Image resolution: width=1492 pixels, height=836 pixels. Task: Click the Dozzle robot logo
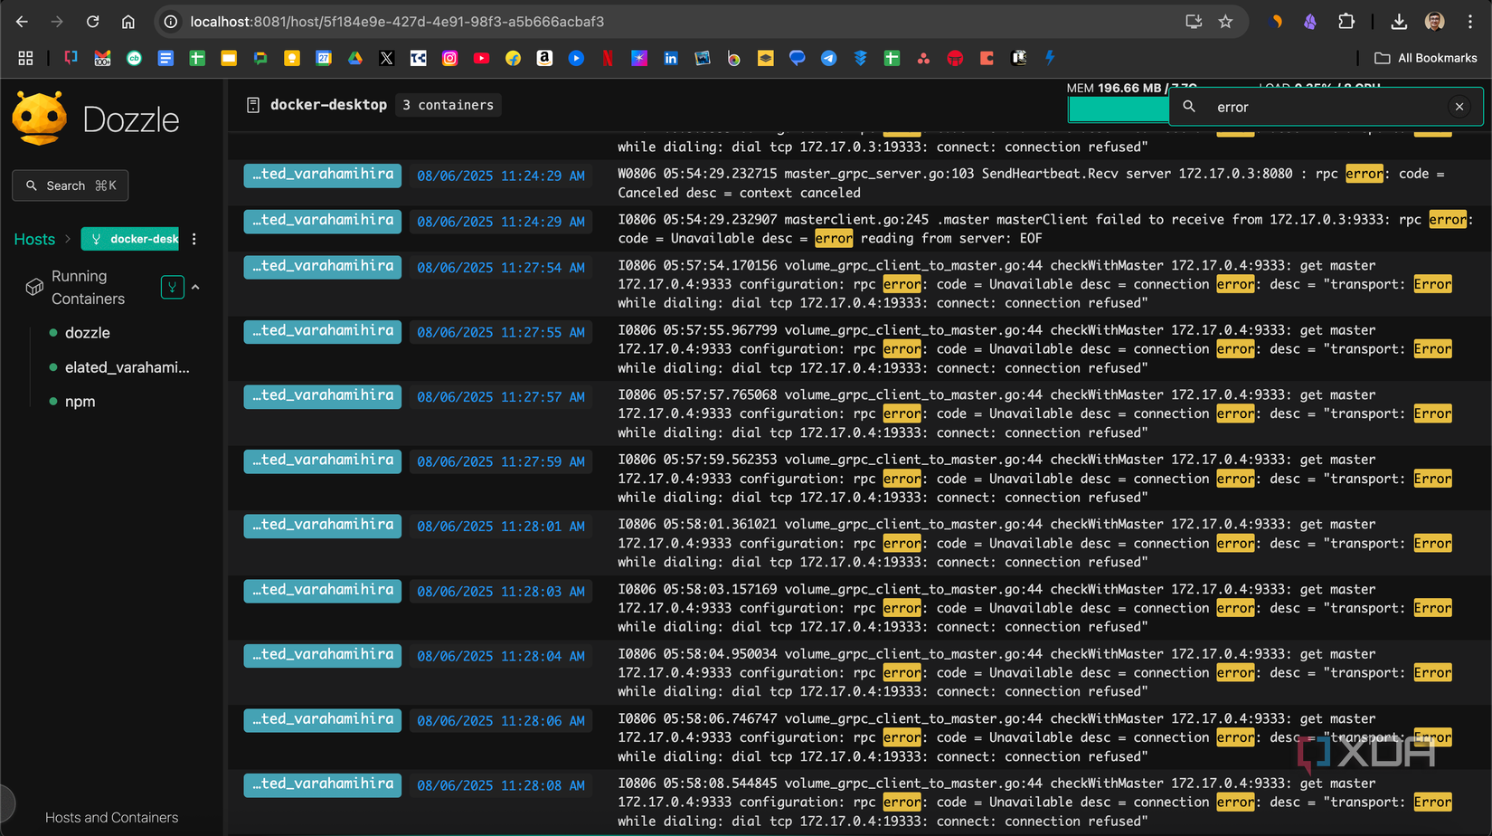pyautogui.click(x=40, y=119)
